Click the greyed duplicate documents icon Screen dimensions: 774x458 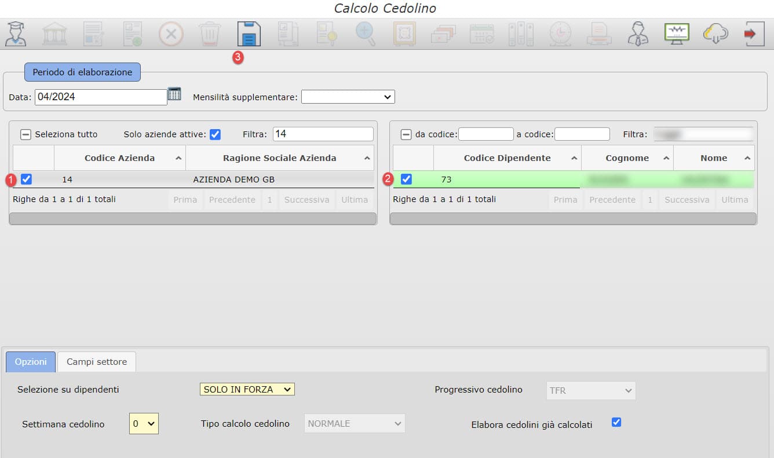click(287, 34)
